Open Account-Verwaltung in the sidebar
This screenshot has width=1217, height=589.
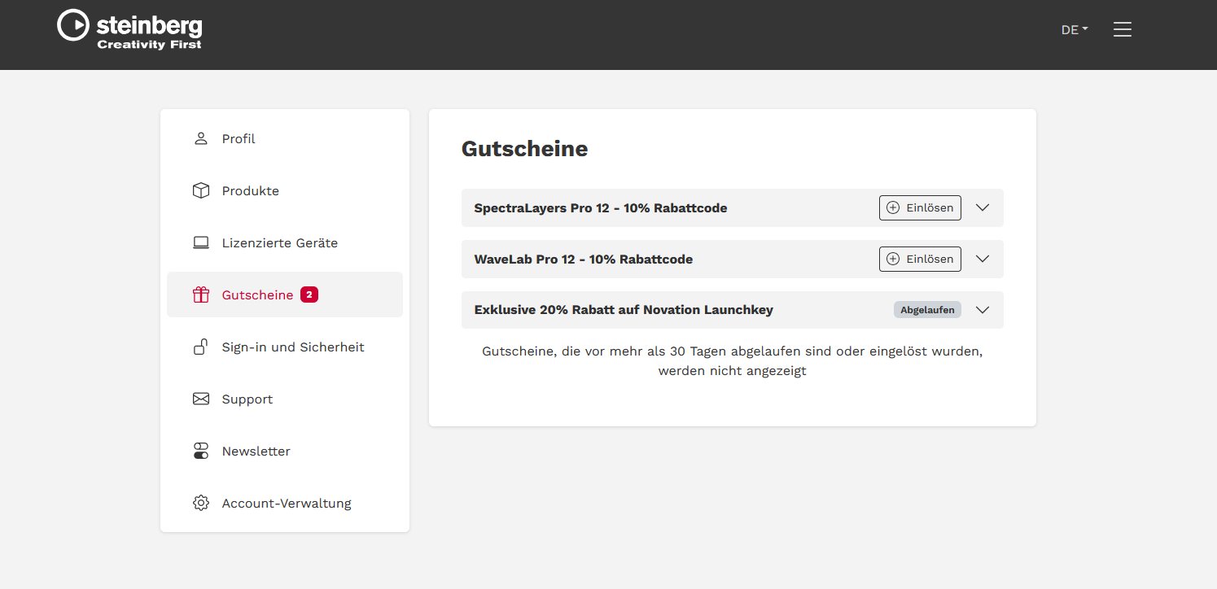pyautogui.click(x=285, y=503)
